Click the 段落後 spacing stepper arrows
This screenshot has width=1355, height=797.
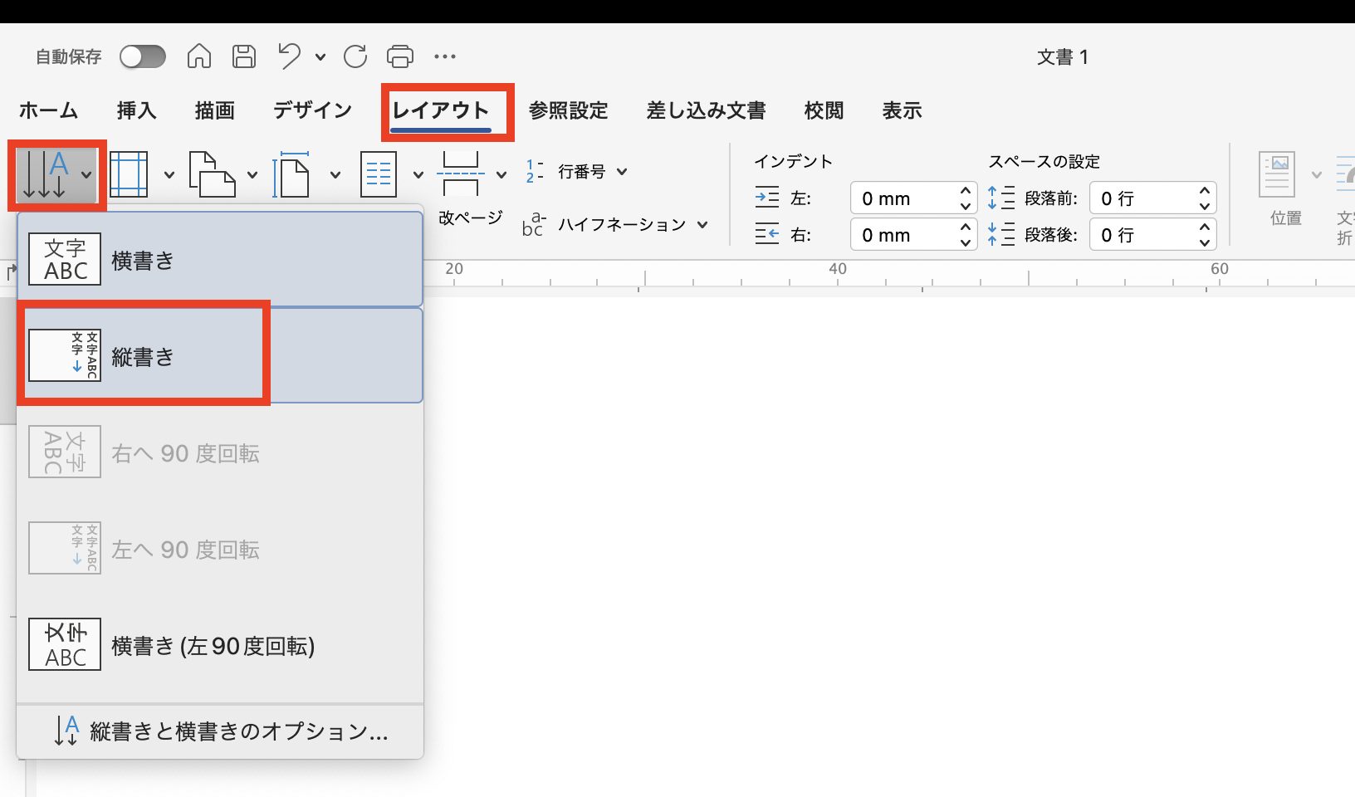(x=1205, y=235)
